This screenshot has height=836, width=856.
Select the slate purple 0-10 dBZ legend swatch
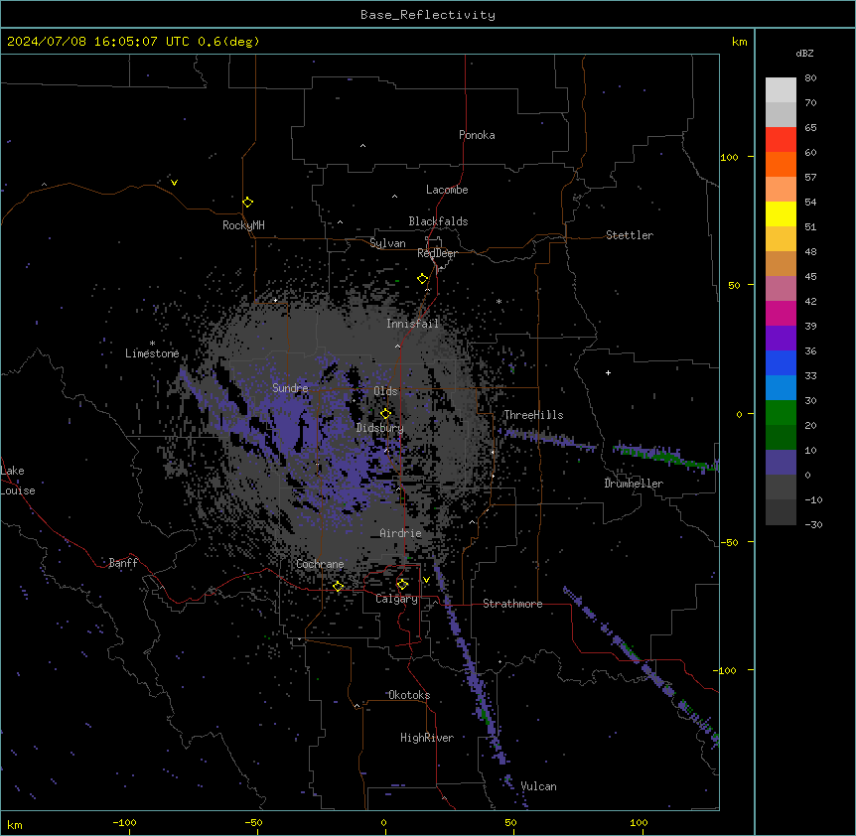(x=781, y=463)
